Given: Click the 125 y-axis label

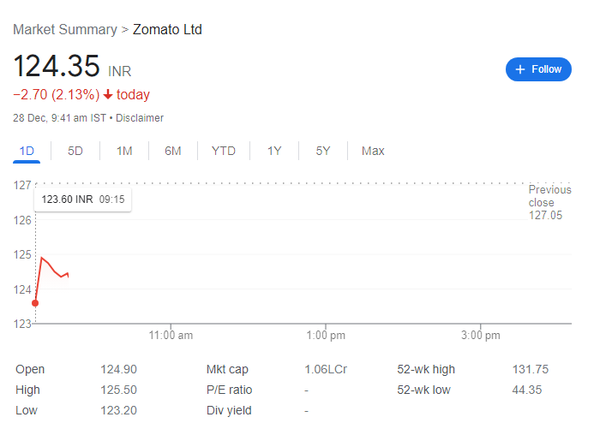Looking at the screenshot, I should [x=22, y=254].
